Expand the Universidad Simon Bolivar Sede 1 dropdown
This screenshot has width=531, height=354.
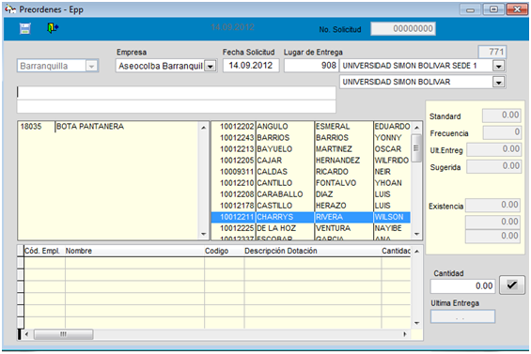pos(498,66)
